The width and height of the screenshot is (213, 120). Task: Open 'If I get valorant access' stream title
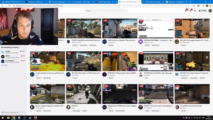tap(50, 73)
